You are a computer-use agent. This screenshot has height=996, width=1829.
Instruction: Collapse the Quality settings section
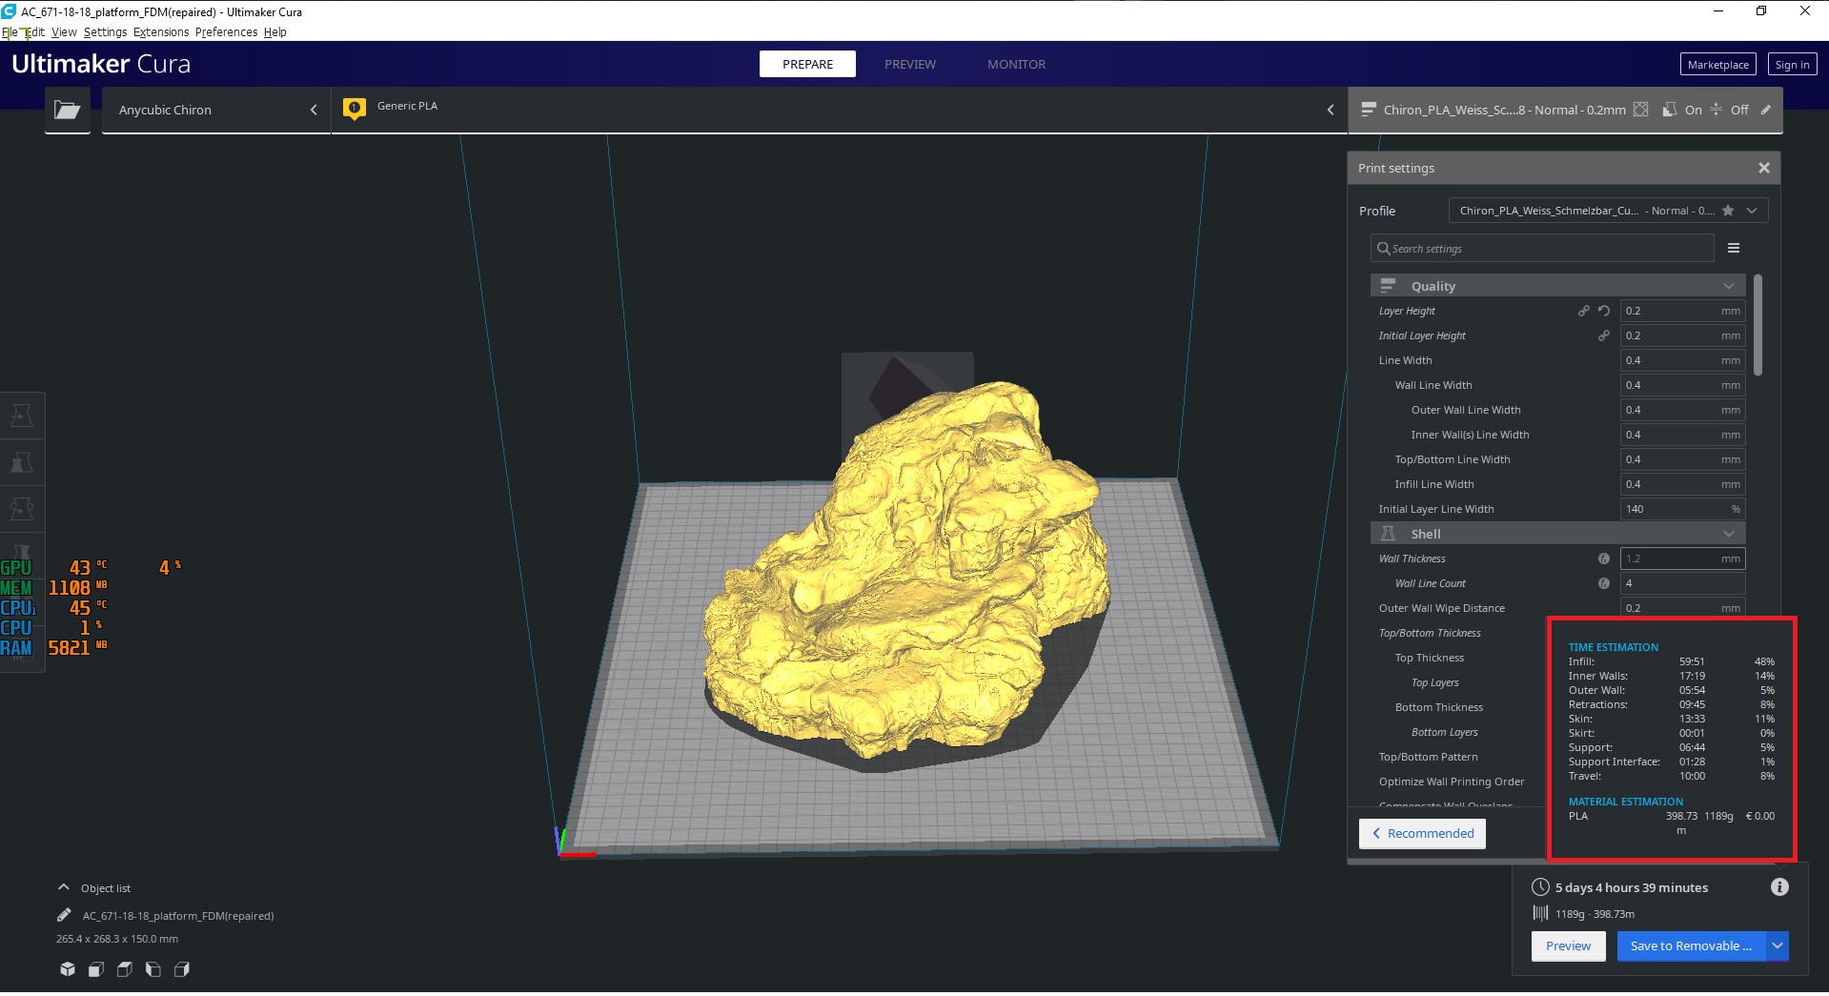[x=1558, y=286]
